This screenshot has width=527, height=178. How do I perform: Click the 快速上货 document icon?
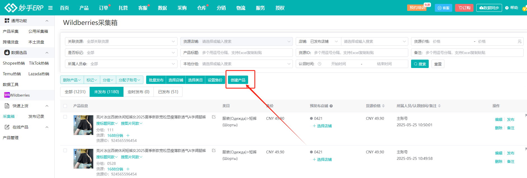[x=7, y=106]
